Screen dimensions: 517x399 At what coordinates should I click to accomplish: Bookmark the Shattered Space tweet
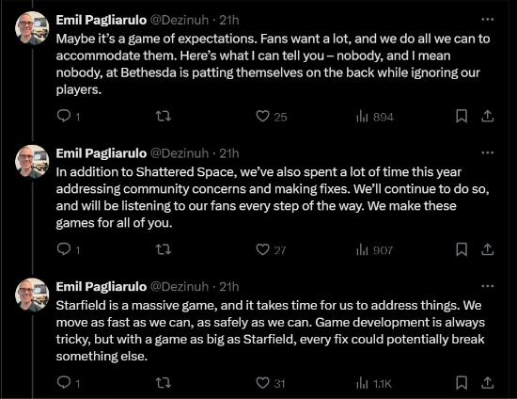[462, 249]
